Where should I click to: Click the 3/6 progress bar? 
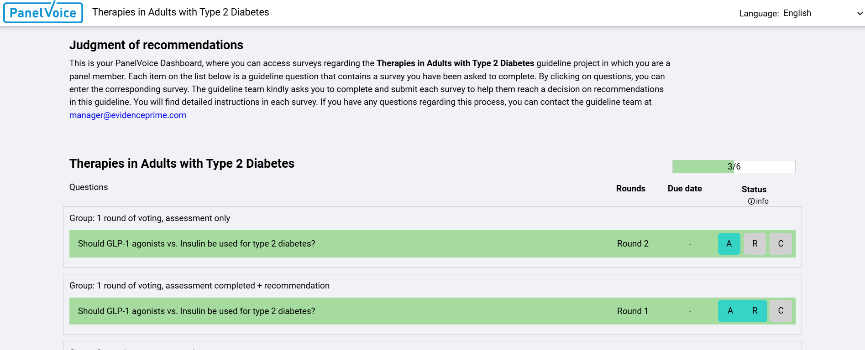pyautogui.click(x=734, y=167)
